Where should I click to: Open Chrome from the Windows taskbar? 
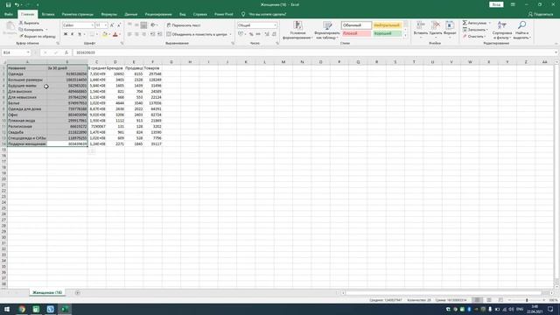tap(22, 309)
